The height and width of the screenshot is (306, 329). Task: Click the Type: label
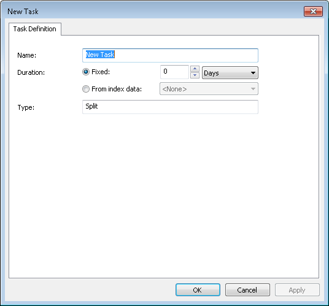click(26, 107)
